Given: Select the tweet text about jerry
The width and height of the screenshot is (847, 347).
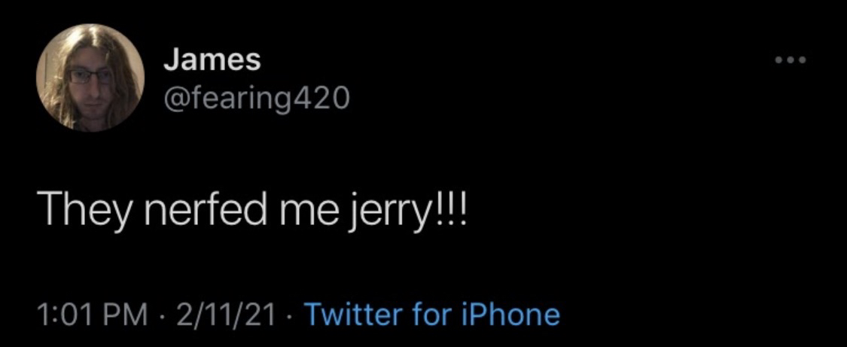Looking at the screenshot, I should pos(254,209).
